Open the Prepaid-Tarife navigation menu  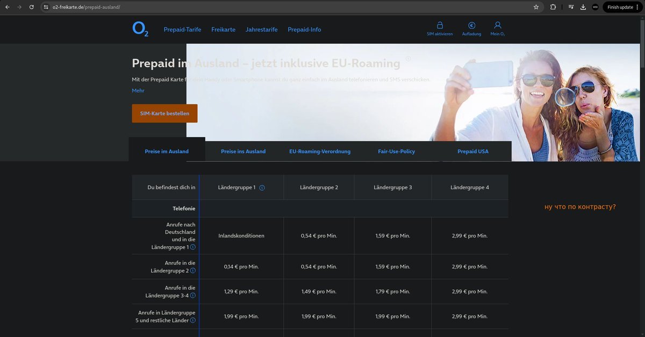coord(182,30)
